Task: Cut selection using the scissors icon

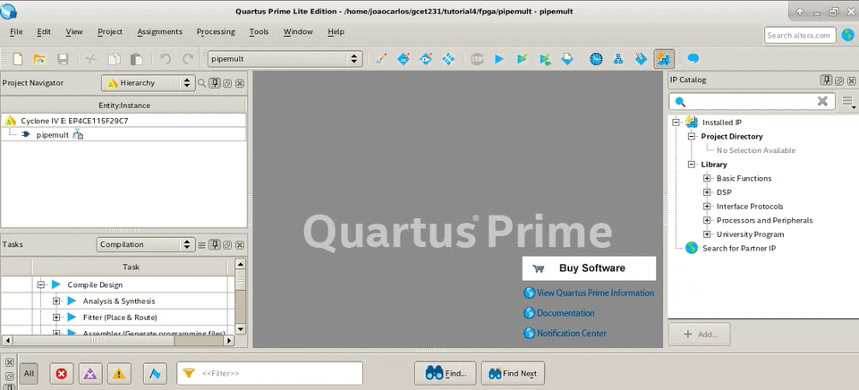Action: click(91, 59)
